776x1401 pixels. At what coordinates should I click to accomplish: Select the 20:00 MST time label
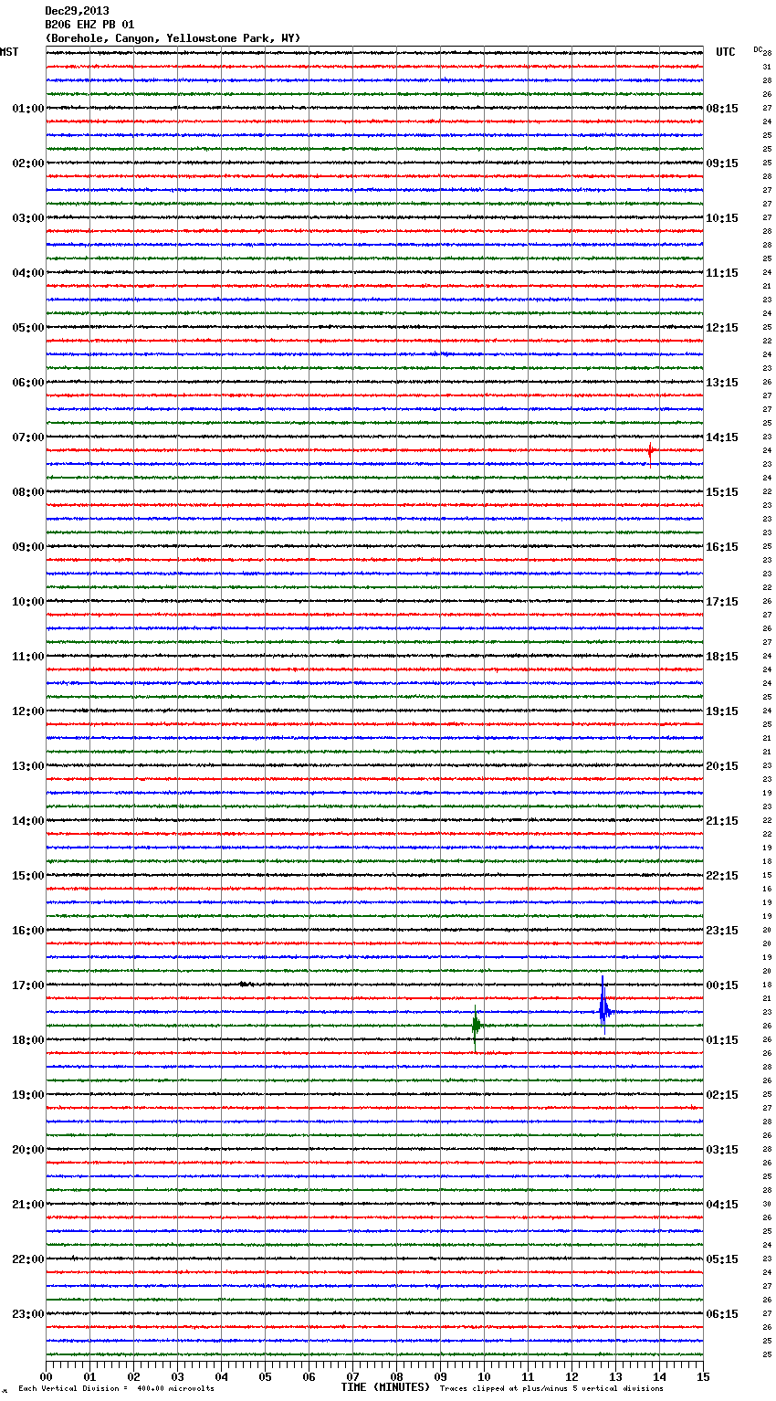(x=27, y=1150)
